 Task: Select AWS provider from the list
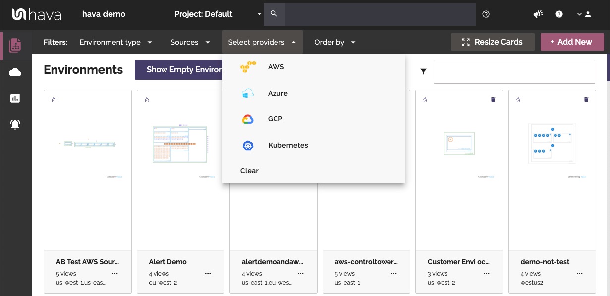[x=314, y=67]
